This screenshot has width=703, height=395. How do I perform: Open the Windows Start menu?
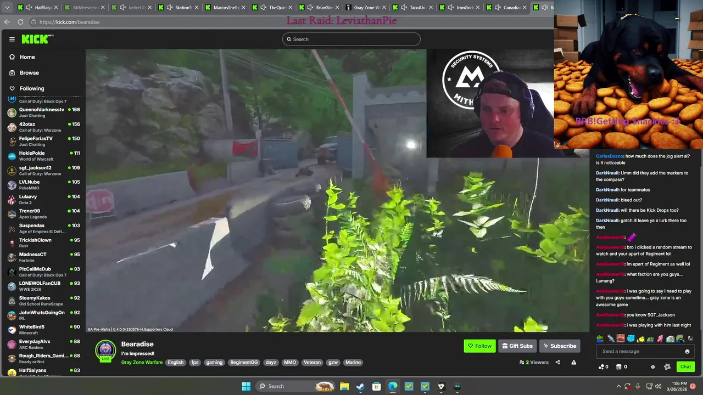[x=246, y=386]
